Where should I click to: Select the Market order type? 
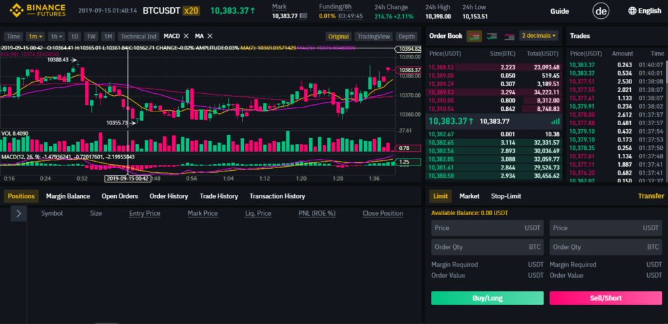click(470, 196)
